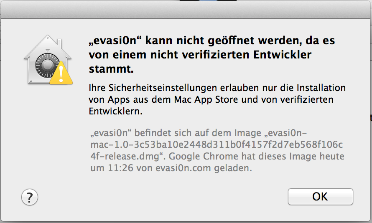Click the OK button
The image size is (372, 223).
[x=320, y=196]
